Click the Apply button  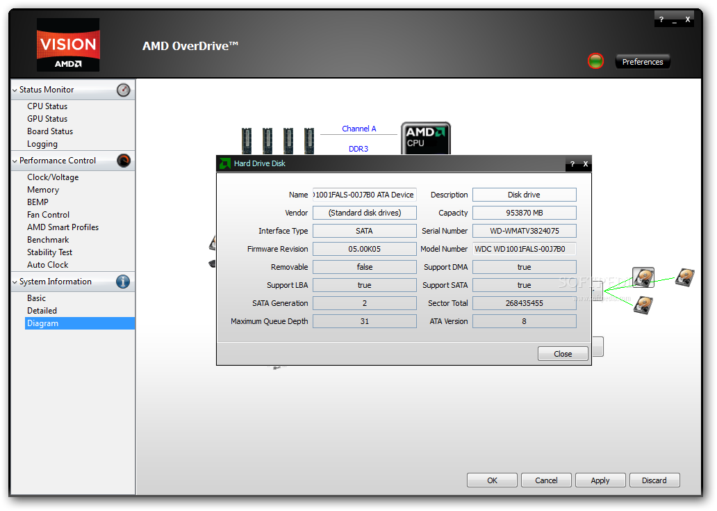coord(600,480)
